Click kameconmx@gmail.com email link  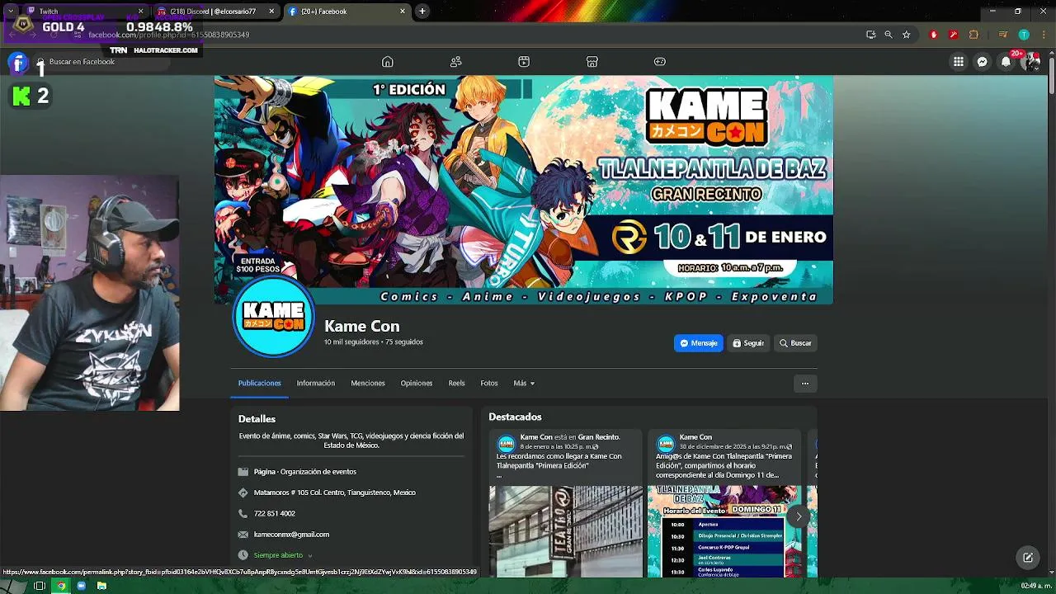[291, 535]
